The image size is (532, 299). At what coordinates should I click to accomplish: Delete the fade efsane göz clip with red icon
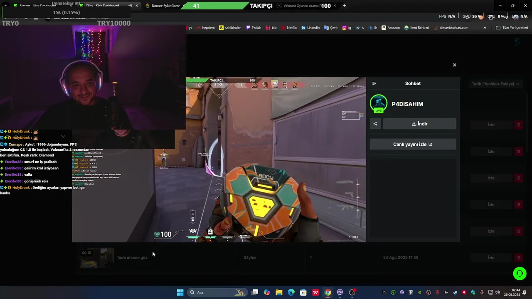518,258
